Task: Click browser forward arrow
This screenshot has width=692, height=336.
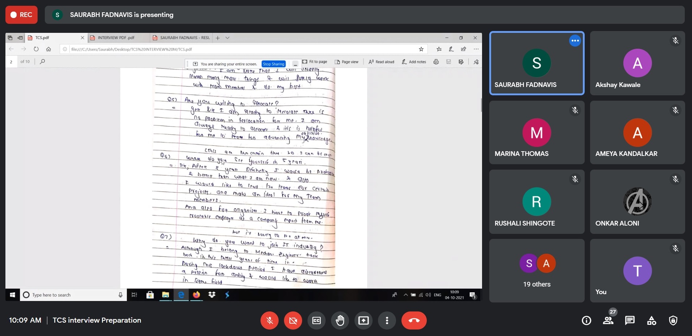Action: pyautogui.click(x=23, y=49)
